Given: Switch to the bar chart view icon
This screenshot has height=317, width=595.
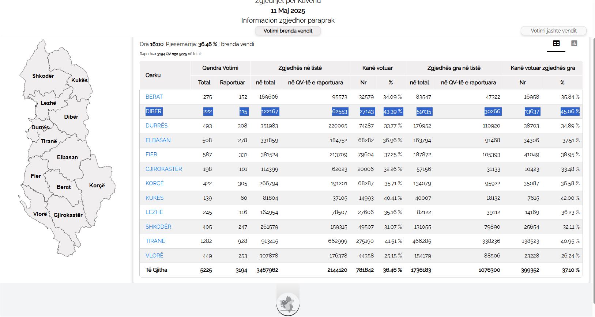Looking at the screenshot, I should [574, 43].
